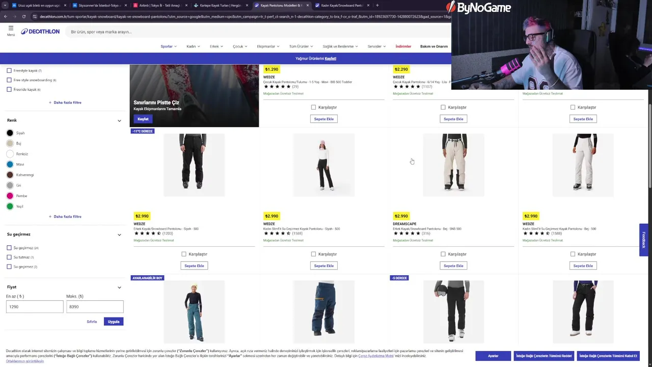
Task: Close the Skyscanner tab
Action: pos(127,5)
